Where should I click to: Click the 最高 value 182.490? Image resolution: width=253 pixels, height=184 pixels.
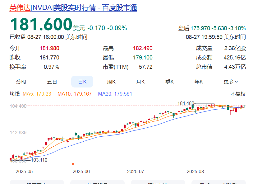[143, 48]
